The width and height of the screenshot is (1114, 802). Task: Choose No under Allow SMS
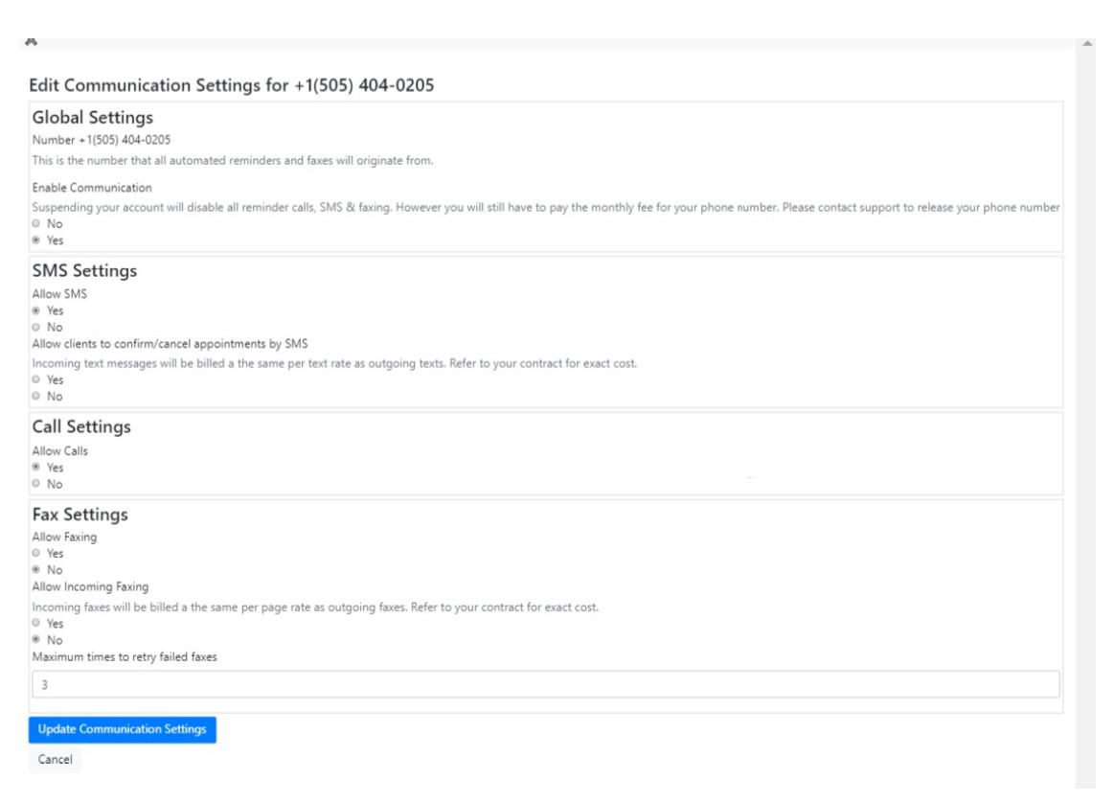click(36, 327)
